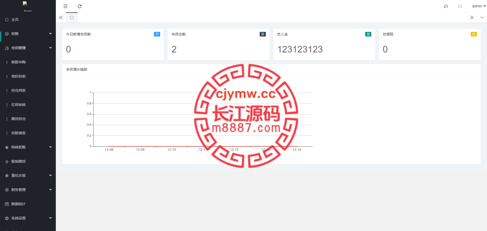Click the logo image at sidebar top
Image resolution: width=487 pixels, height=231 pixels.
pos(28,6)
